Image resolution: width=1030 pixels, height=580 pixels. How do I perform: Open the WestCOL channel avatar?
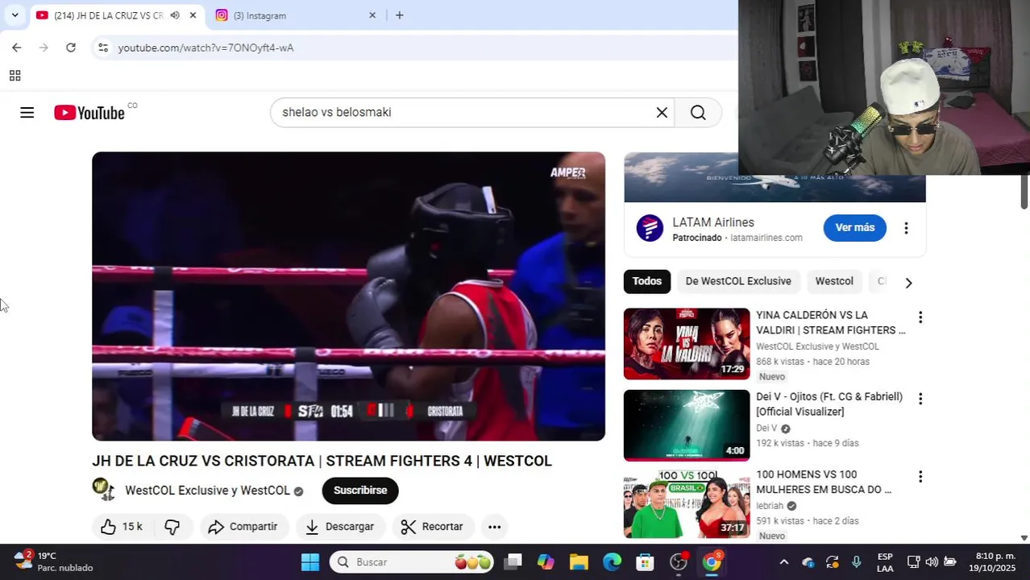[x=103, y=489]
